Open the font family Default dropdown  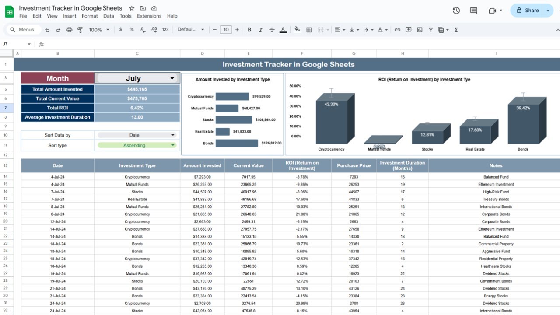coord(191,30)
